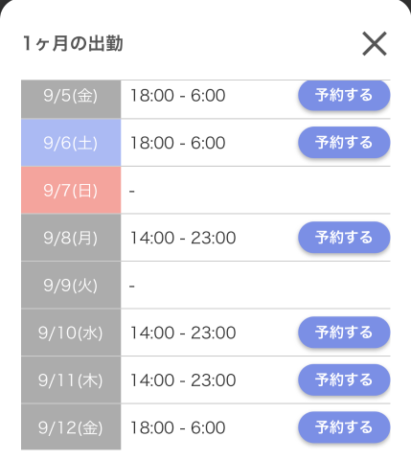Click 予約する for 9/11(木)
This screenshot has height=460, width=411.
pyautogui.click(x=344, y=379)
